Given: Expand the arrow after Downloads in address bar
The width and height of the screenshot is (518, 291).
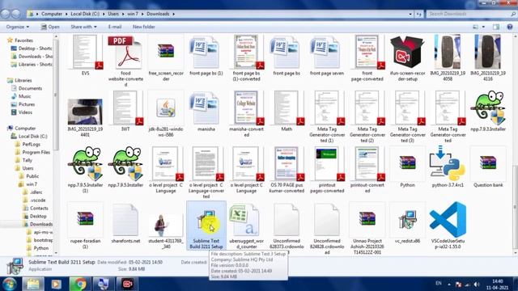Looking at the screenshot, I should click(173, 14).
